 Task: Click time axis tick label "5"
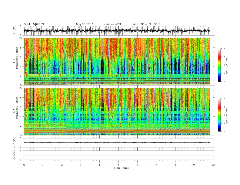click(118, 165)
